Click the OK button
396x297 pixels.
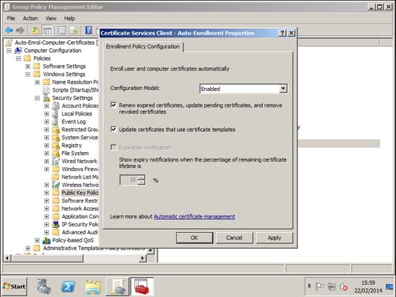194,238
